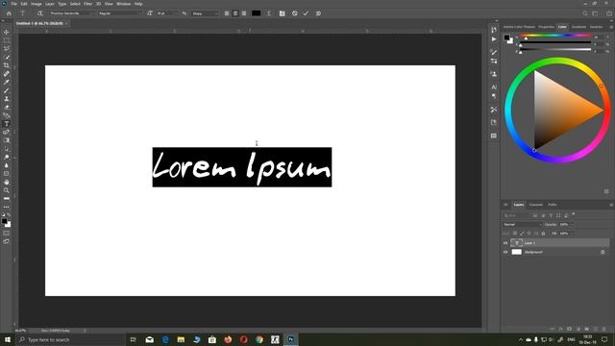Open the Image menu
Viewport: 615px width, 346px height.
coord(37,4)
